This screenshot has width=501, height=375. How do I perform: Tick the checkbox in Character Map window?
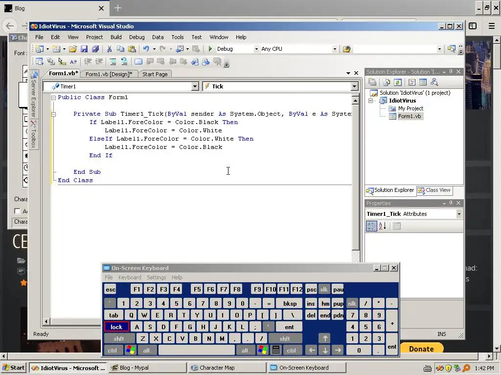[17, 211]
